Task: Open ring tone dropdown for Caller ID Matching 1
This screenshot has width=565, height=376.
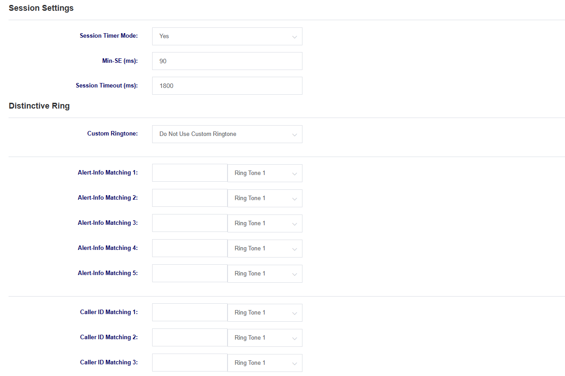Action: [265, 313]
